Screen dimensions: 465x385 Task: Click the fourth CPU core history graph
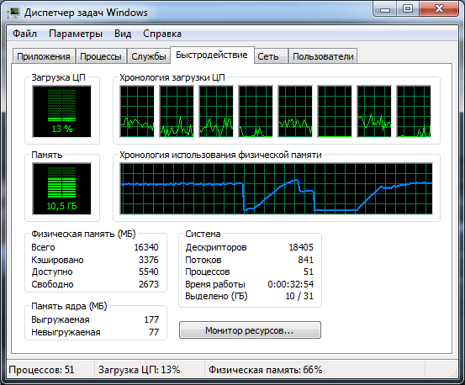click(256, 112)
